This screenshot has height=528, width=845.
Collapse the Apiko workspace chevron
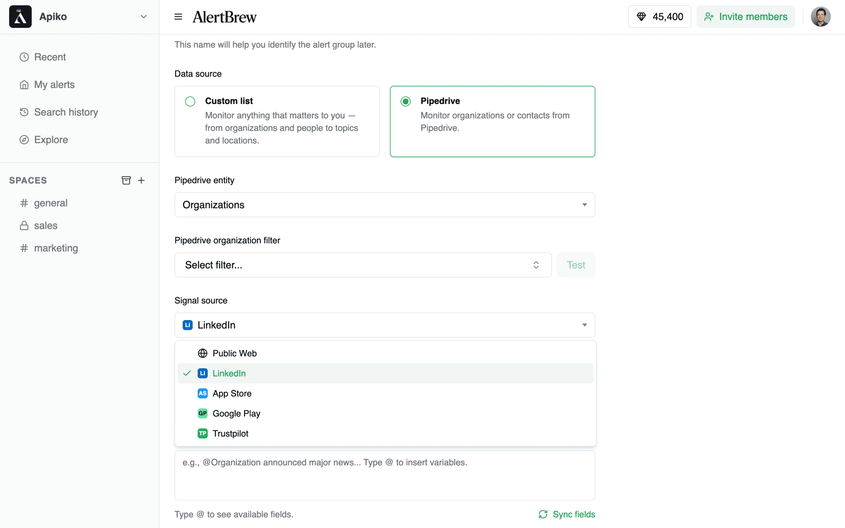pyautogui.click(x=143, y=16)
